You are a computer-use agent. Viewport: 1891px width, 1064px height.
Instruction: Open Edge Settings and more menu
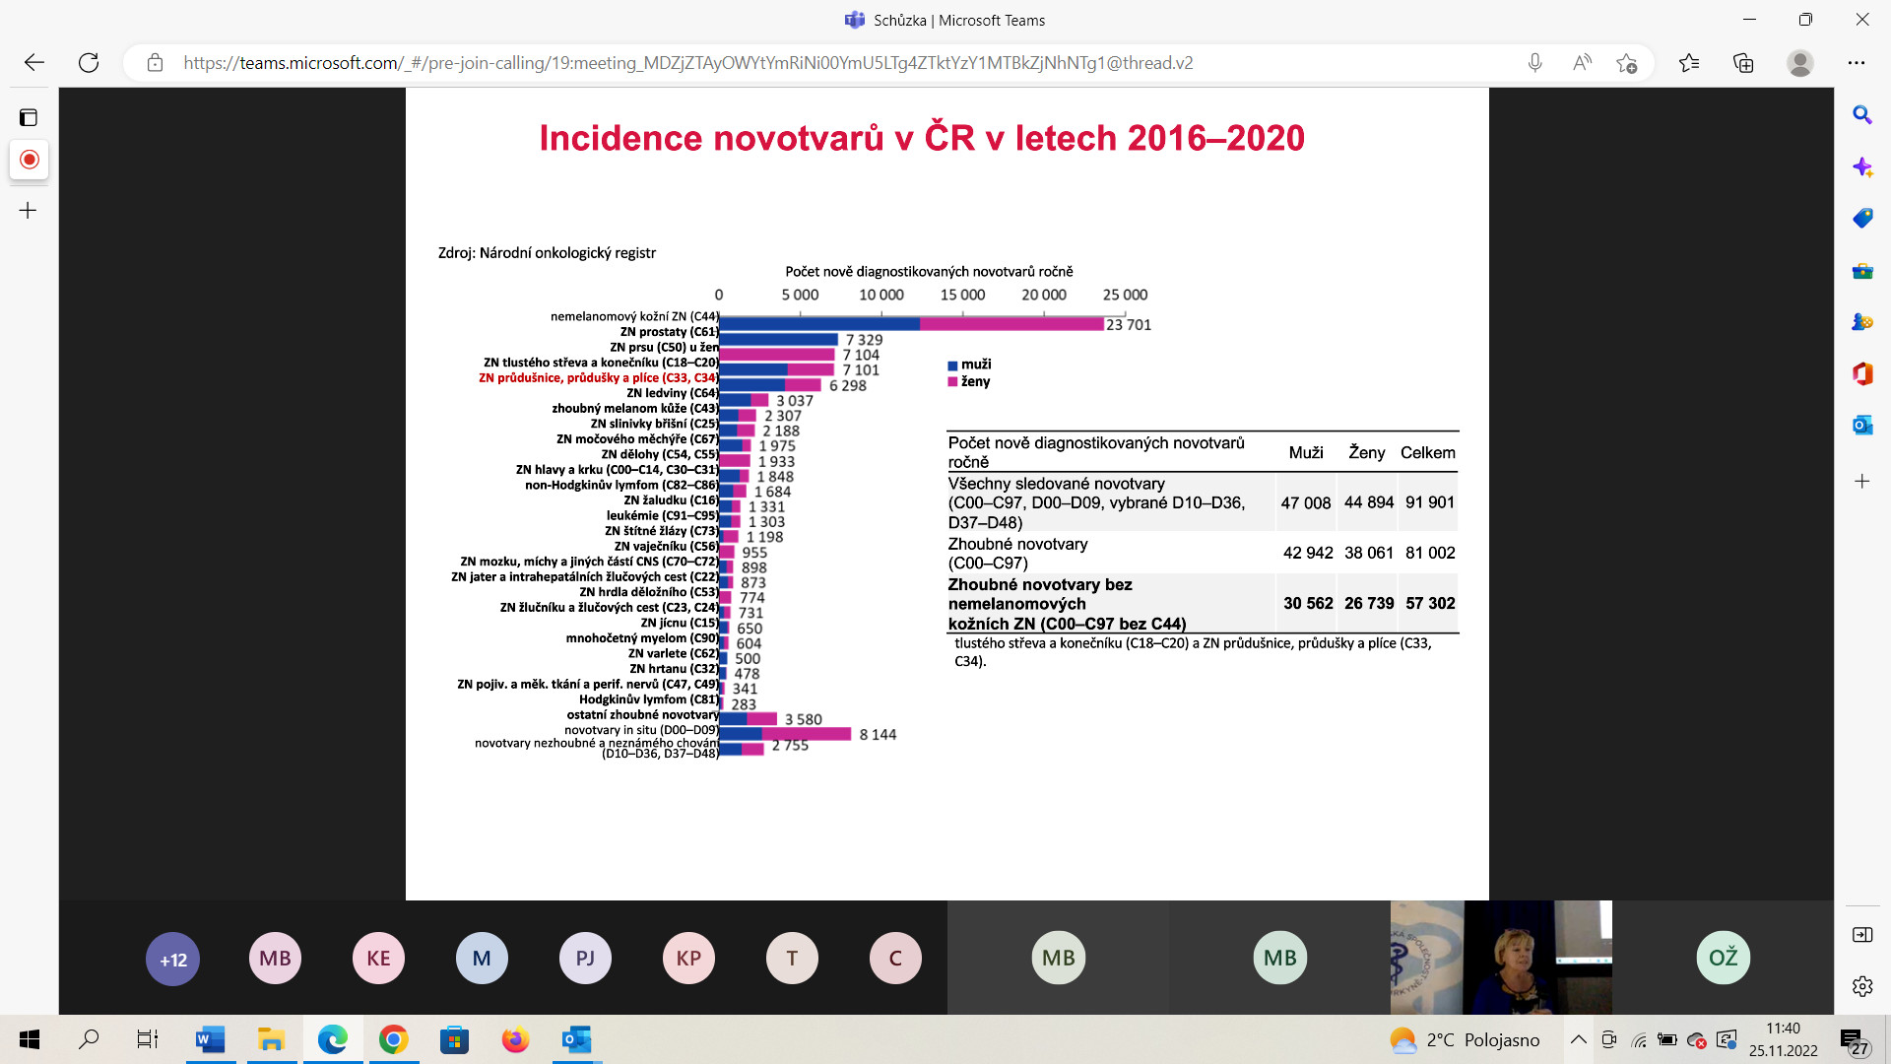(1857, 62)
